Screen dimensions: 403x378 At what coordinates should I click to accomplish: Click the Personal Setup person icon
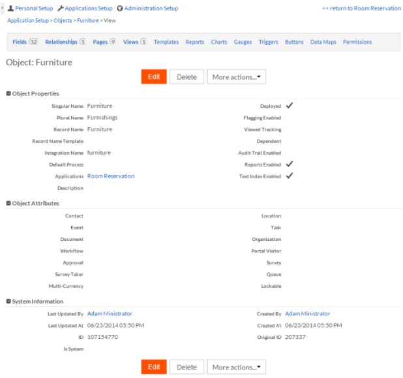pyautogui.click(x=10, y=8)
